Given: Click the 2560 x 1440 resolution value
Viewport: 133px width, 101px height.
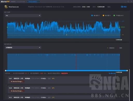Looking at the screenshot, I should [x=86, y=7].
